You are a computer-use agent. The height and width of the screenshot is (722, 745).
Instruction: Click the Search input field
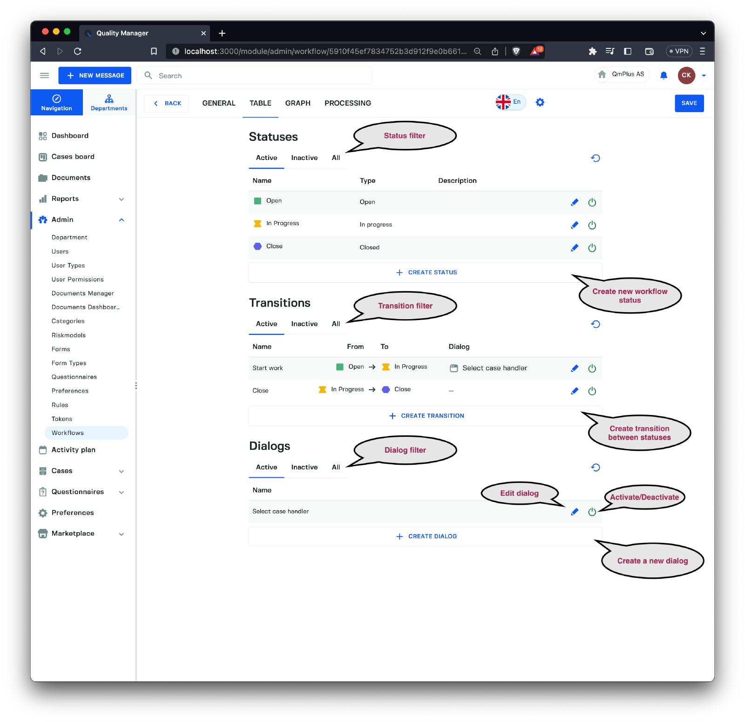[x=261, y=76]
